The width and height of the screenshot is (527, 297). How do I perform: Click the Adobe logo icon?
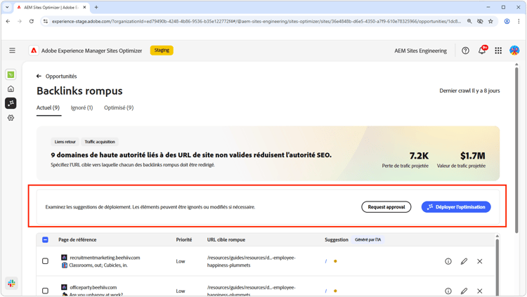click(34, 51)
